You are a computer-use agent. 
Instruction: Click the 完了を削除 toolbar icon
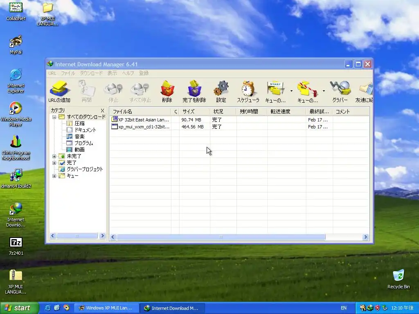pyautogui.click(x=194, y=91)
